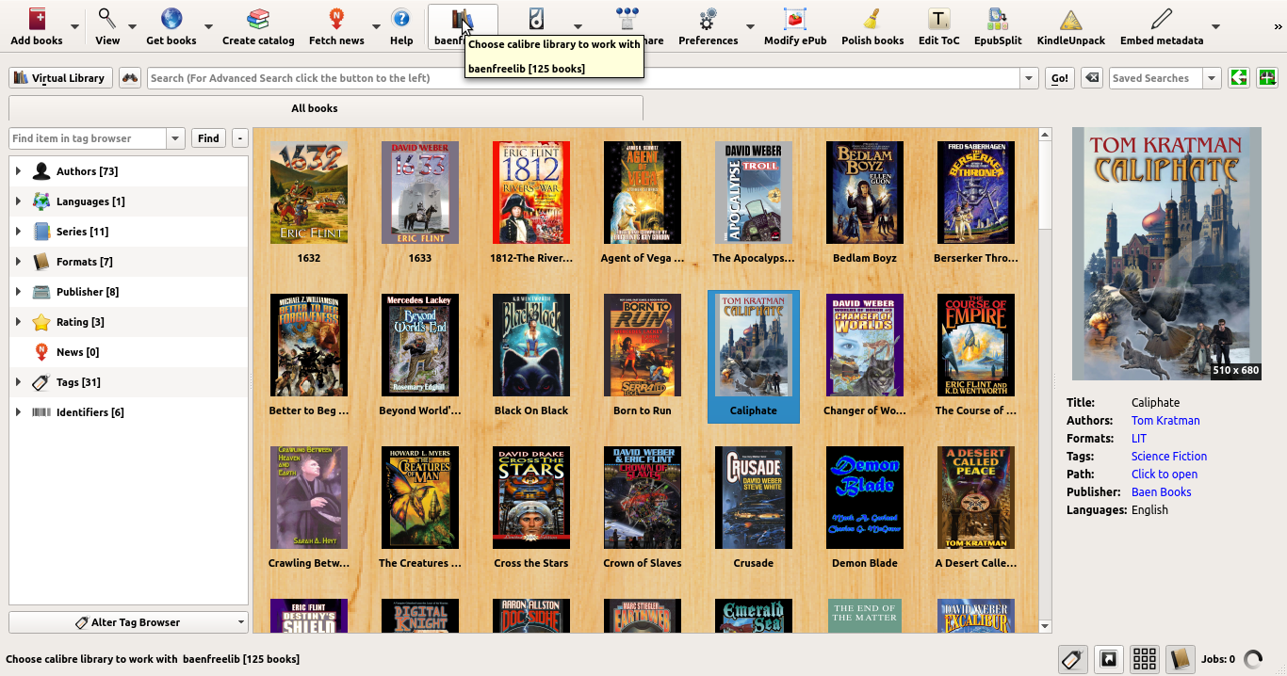Click the LIT format link
Viewport: 1287px width, 676px height.
[x=1139, y=439]
